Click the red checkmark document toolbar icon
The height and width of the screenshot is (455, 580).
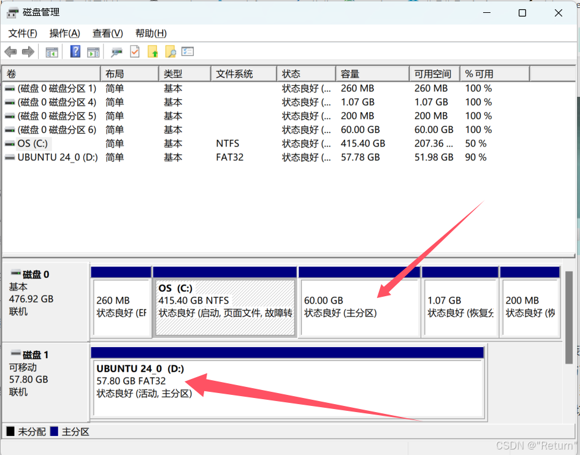pos(135,52)
